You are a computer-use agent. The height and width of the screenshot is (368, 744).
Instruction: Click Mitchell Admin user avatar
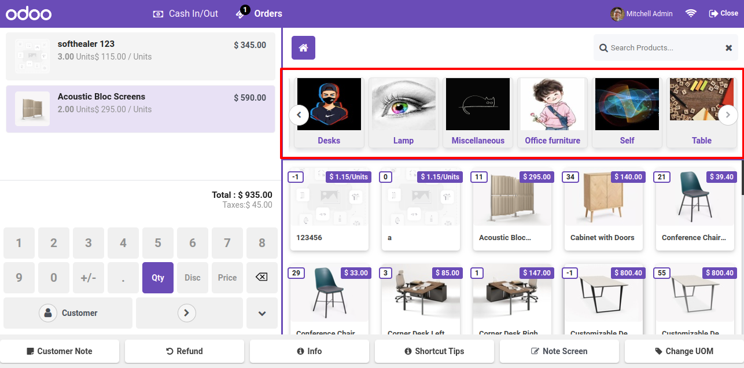click(x=617, y=13)
